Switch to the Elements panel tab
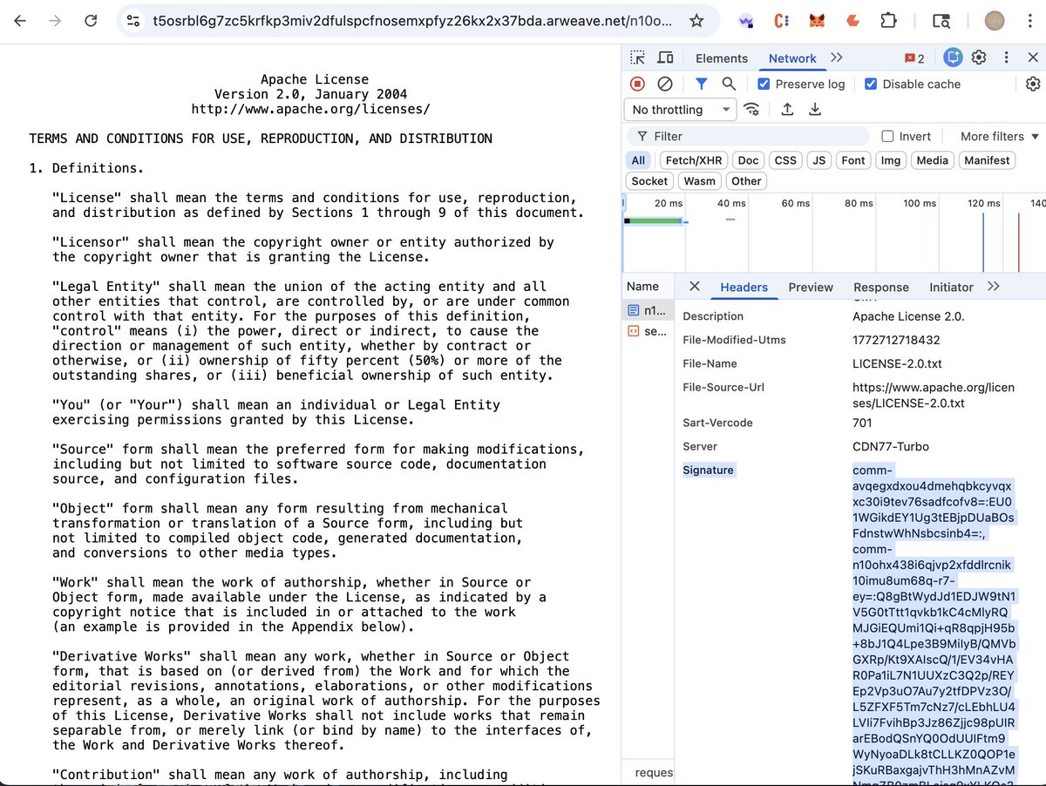 pyautogui.click(x=722, y=58)
